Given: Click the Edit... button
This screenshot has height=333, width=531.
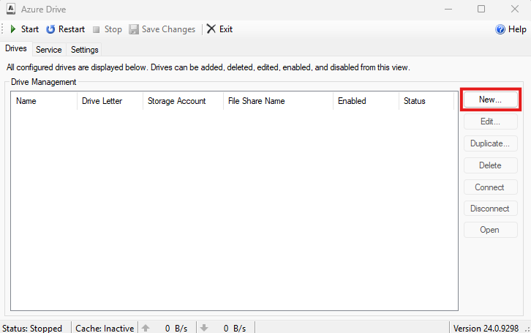Looking at the screenshot, I should 490,121.
